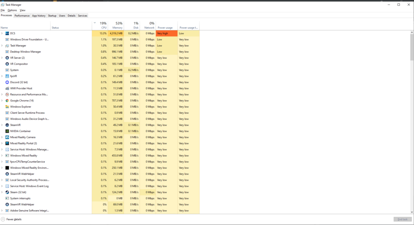Click the scrollbar up arrow
414x225 pixels.
[412, 32]
